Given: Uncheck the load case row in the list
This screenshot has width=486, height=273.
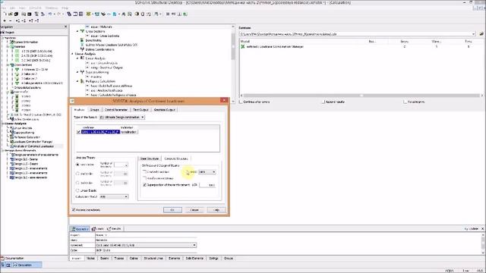Looking at the screenshot, I should pos(78,132).
